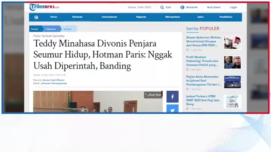Select Regional in the navigation bar

(x=141, y=17)
